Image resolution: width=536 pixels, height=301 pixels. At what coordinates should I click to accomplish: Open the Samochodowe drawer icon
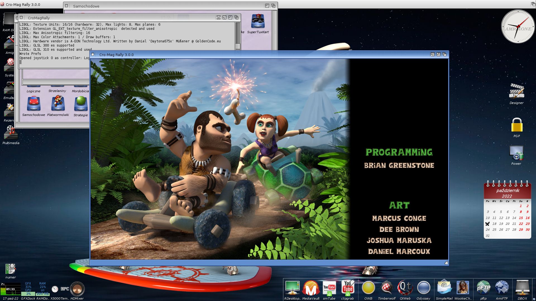point(33,103)
